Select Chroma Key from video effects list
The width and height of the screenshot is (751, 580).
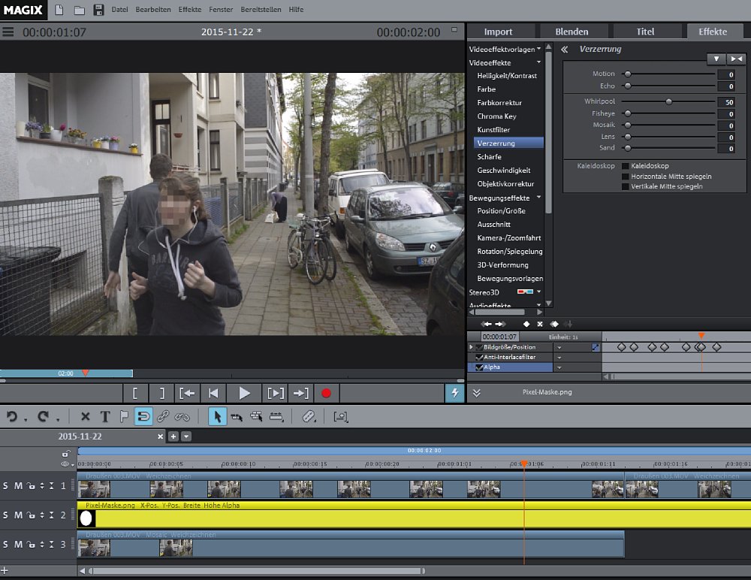[496, 116]
